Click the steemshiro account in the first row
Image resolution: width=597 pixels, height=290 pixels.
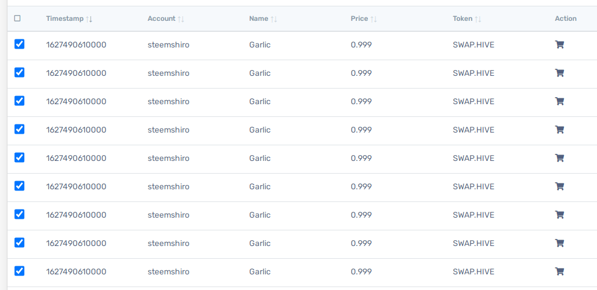click(x=168, y=45)
